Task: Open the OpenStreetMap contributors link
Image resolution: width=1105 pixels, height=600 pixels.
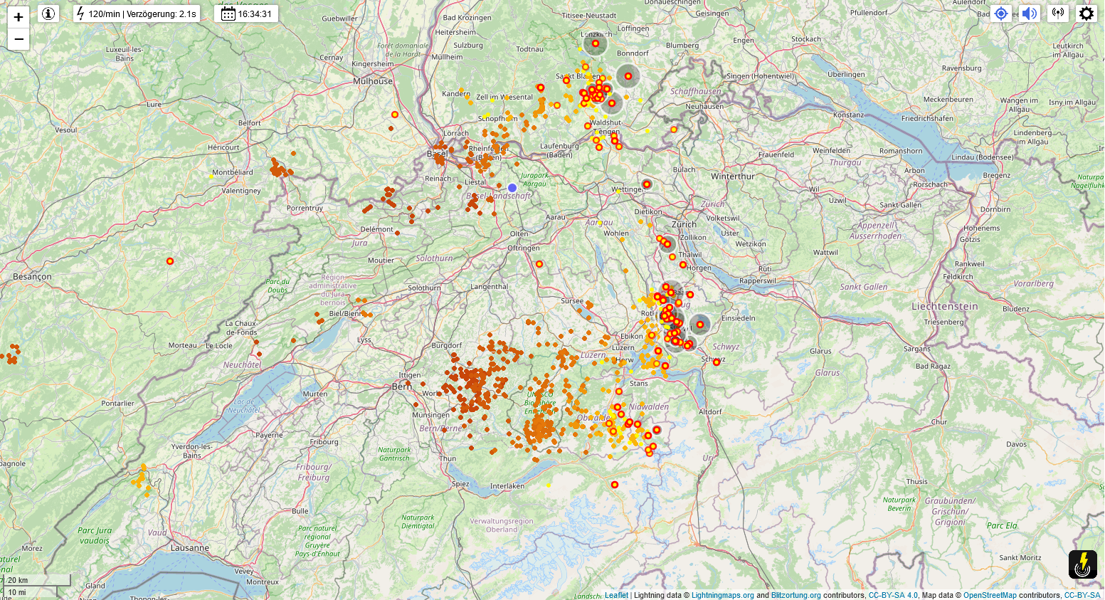Action: coord(990,595)
